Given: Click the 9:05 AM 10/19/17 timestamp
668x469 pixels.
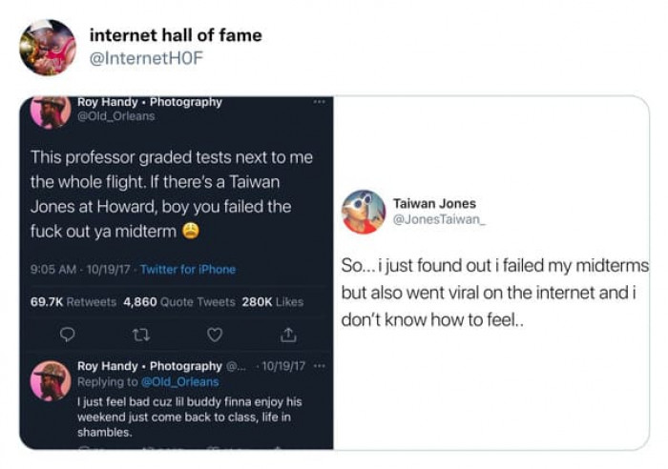Looking at the screenshot, I should pyautogui.click(x=80, y=270).
